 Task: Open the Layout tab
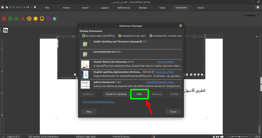(x=104, y=8)
